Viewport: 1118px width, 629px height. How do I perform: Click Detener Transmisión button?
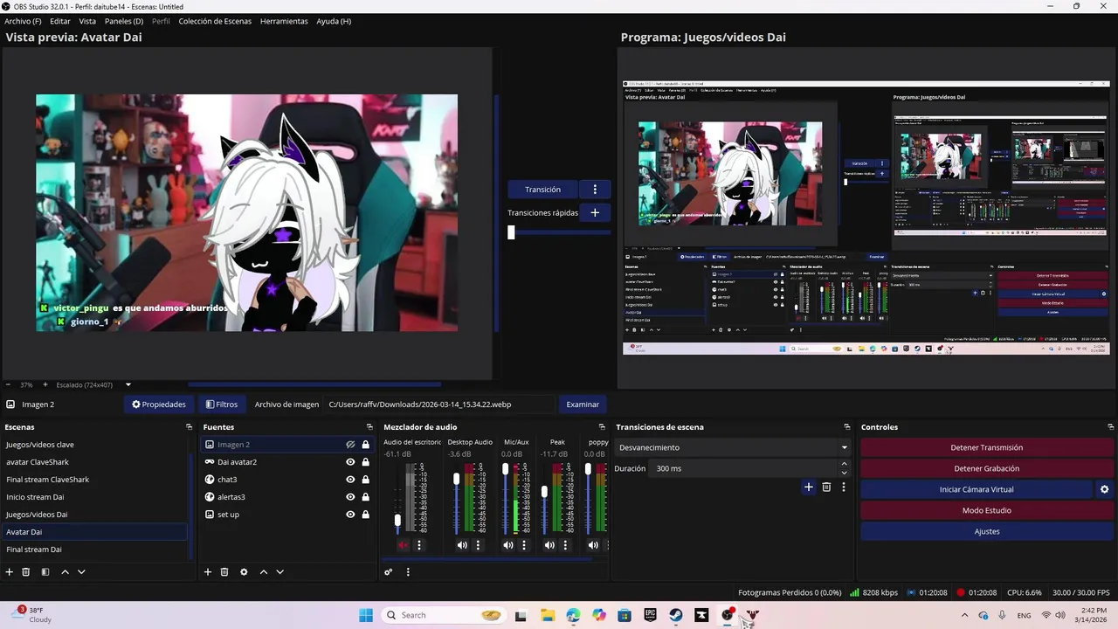(986, 447)
